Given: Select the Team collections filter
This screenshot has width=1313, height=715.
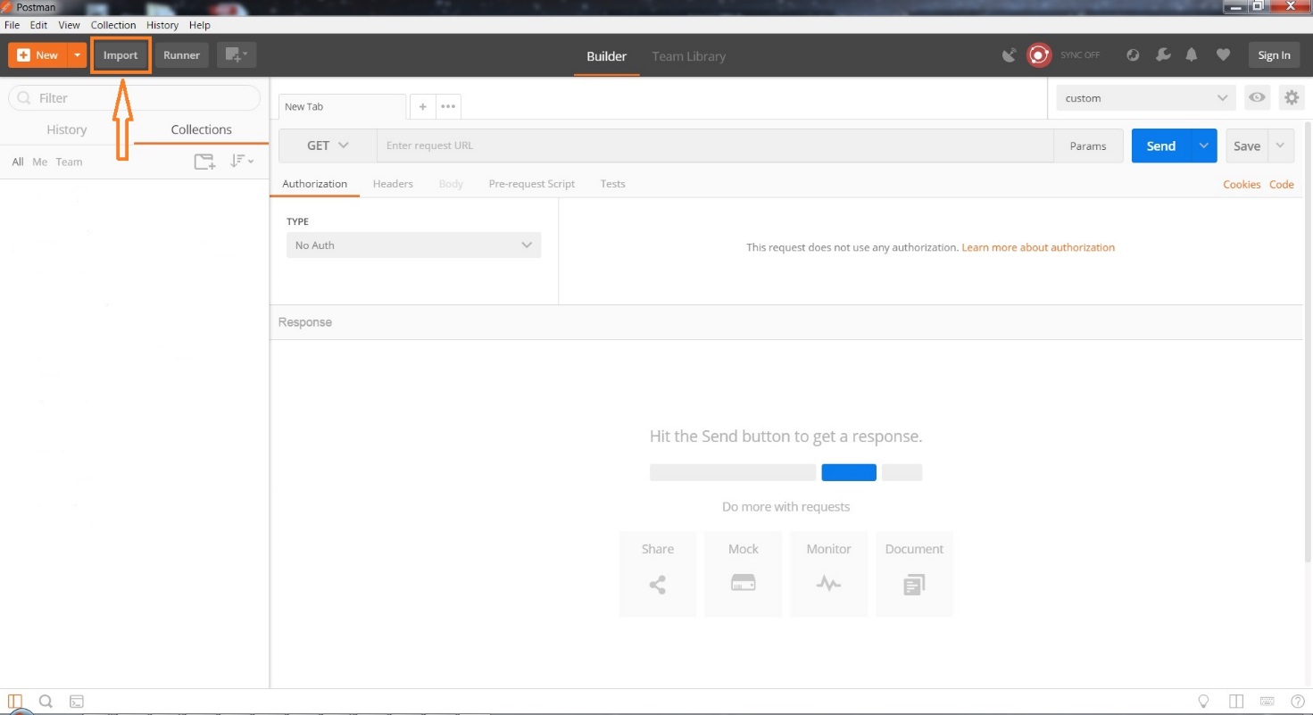Looking at the screenshot, I should point(69,162).
